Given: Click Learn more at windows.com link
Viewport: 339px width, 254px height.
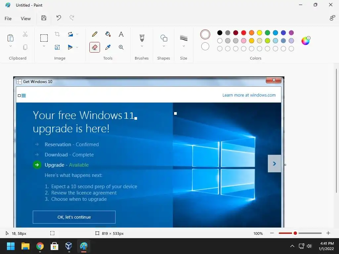Looking at the screenshot, I should 249,95.
